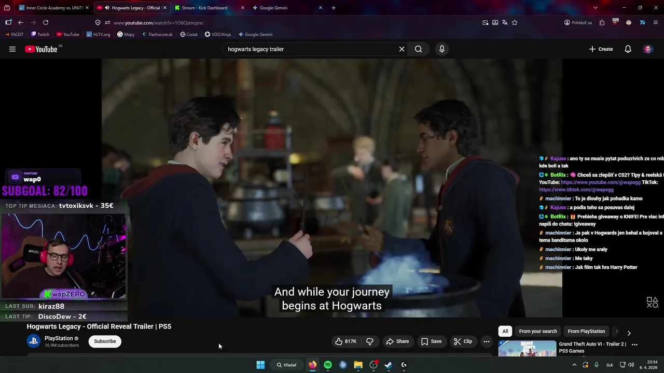Open site permissions shield in address bar
The height and width of the screenshot is (373, 664).
(x=98, y=23)
